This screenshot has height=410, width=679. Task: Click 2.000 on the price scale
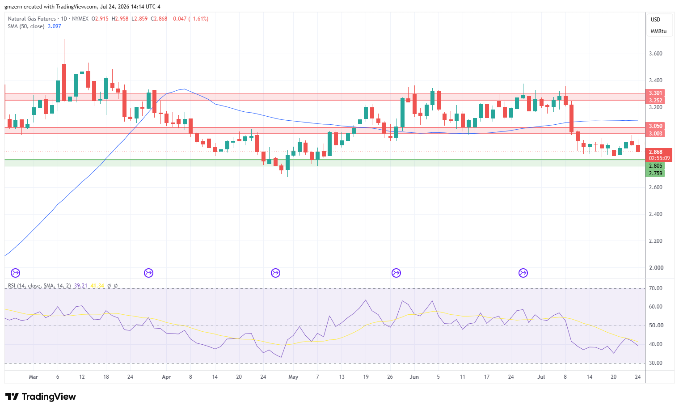click(x=656, y=268)
